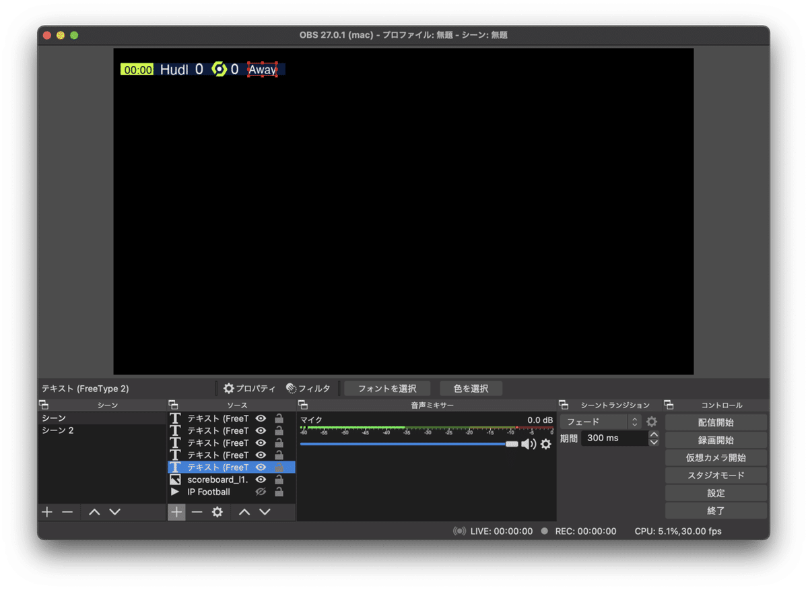Open プロパティ for the selected source
The width and height of the screenshot is (808, 590).
coord(249,388)
